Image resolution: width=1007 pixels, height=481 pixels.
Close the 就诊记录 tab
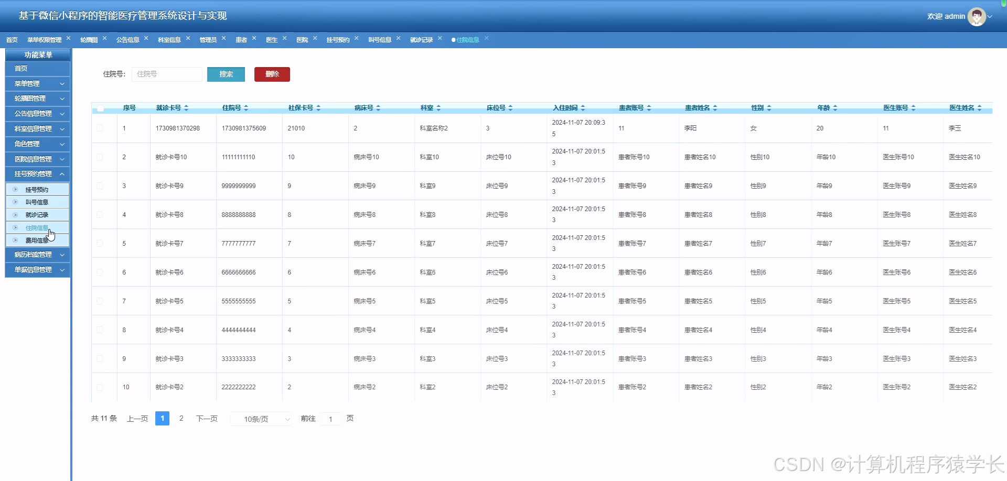pos(440,38)
